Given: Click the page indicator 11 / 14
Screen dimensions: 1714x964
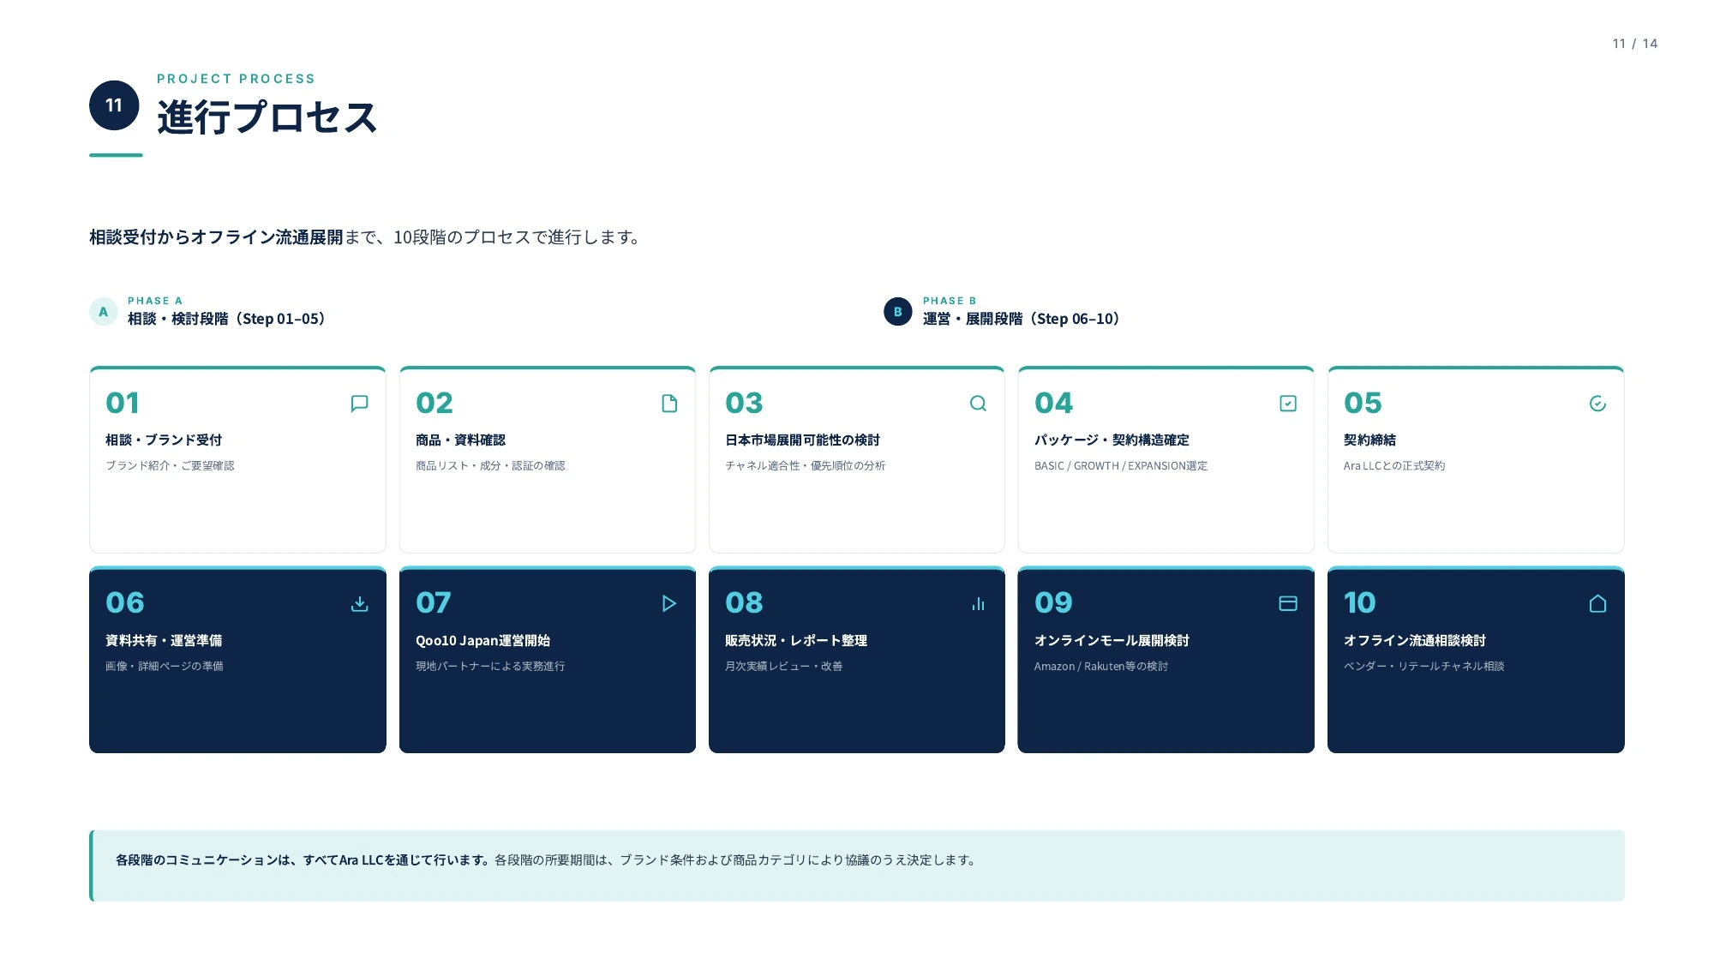Looking at the screenshot, I should pos(1634,44).
